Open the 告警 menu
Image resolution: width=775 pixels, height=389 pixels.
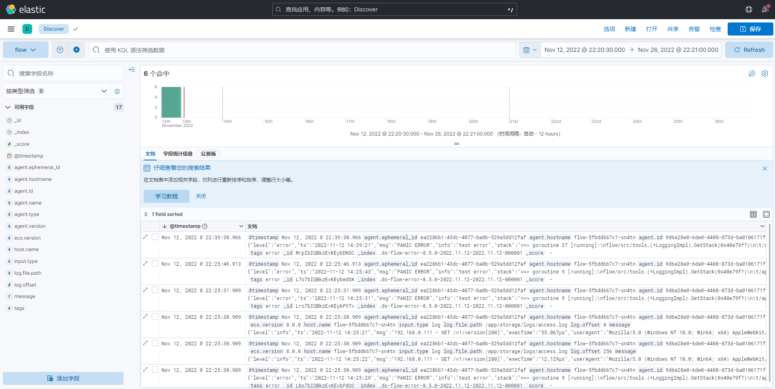(694, 29)
